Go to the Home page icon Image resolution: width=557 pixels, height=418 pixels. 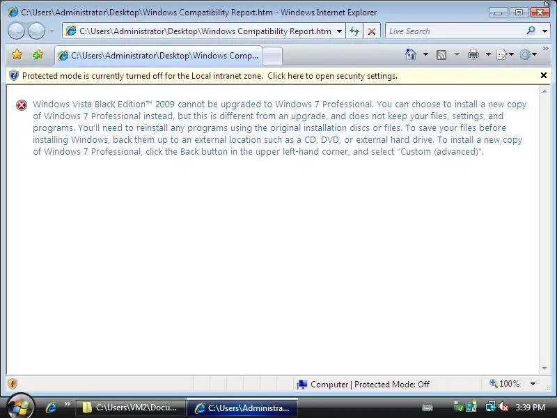[x=411, y=54]
